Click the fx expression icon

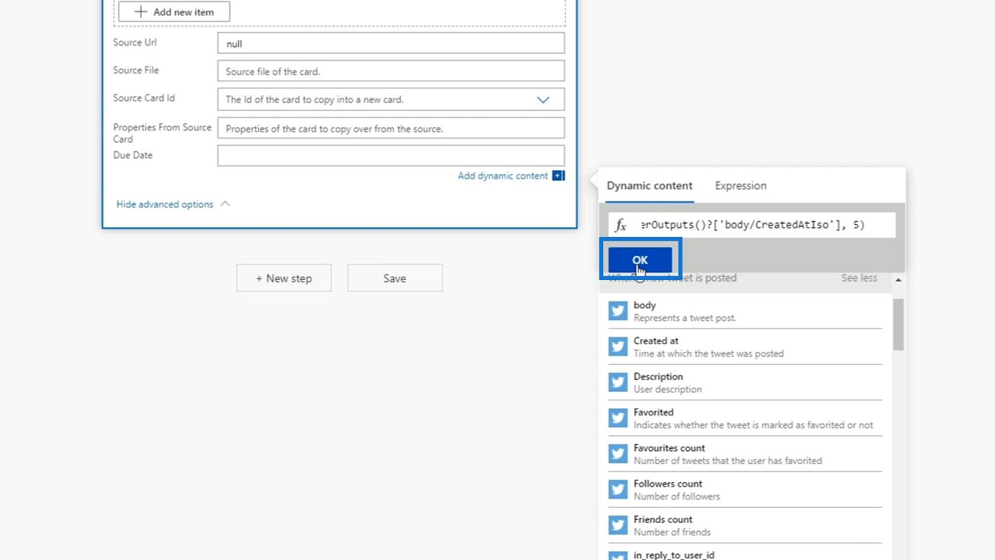pyautogui.click(x=621, y=225)
